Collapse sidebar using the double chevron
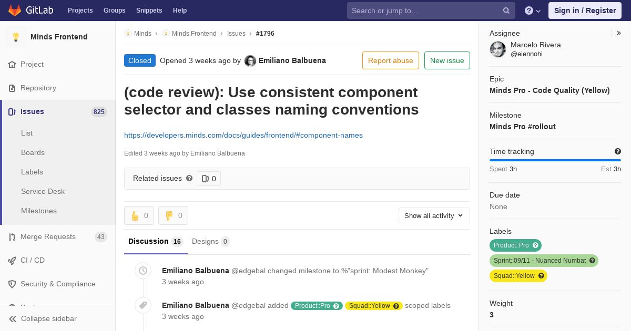This screenshot has width=631, height=331. [x=12, y=318]
